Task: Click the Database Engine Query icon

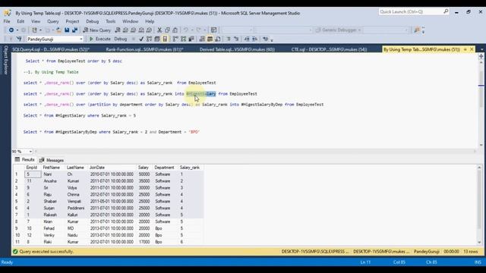Action: tap(118, 30)
